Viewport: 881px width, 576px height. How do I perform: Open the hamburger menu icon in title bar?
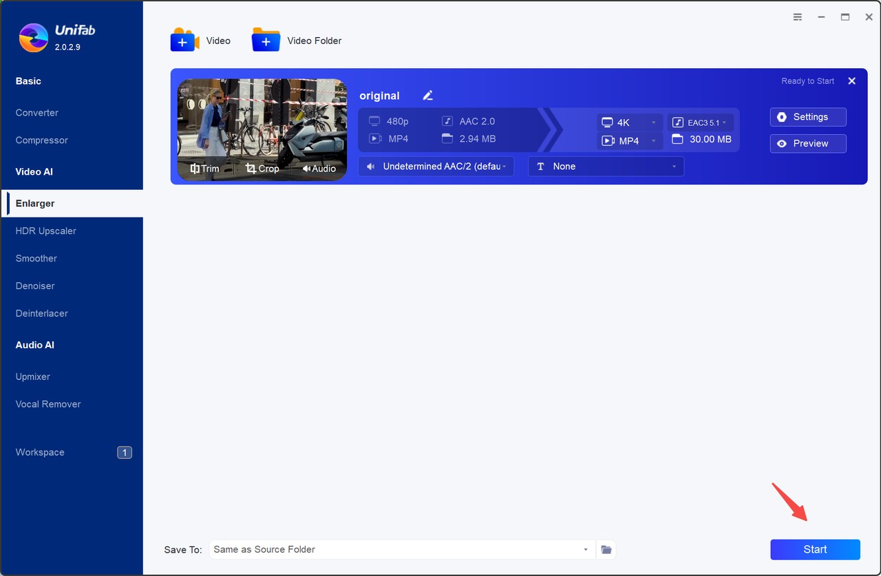[x=797, y=17]
